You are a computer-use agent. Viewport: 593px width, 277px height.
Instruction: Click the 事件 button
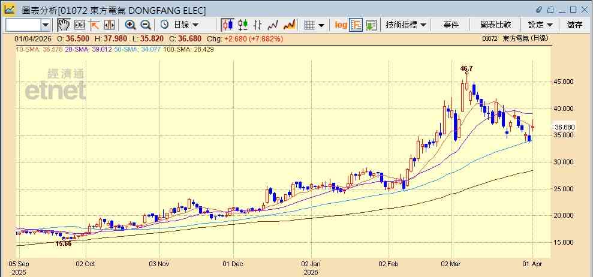tap(451, 25)
